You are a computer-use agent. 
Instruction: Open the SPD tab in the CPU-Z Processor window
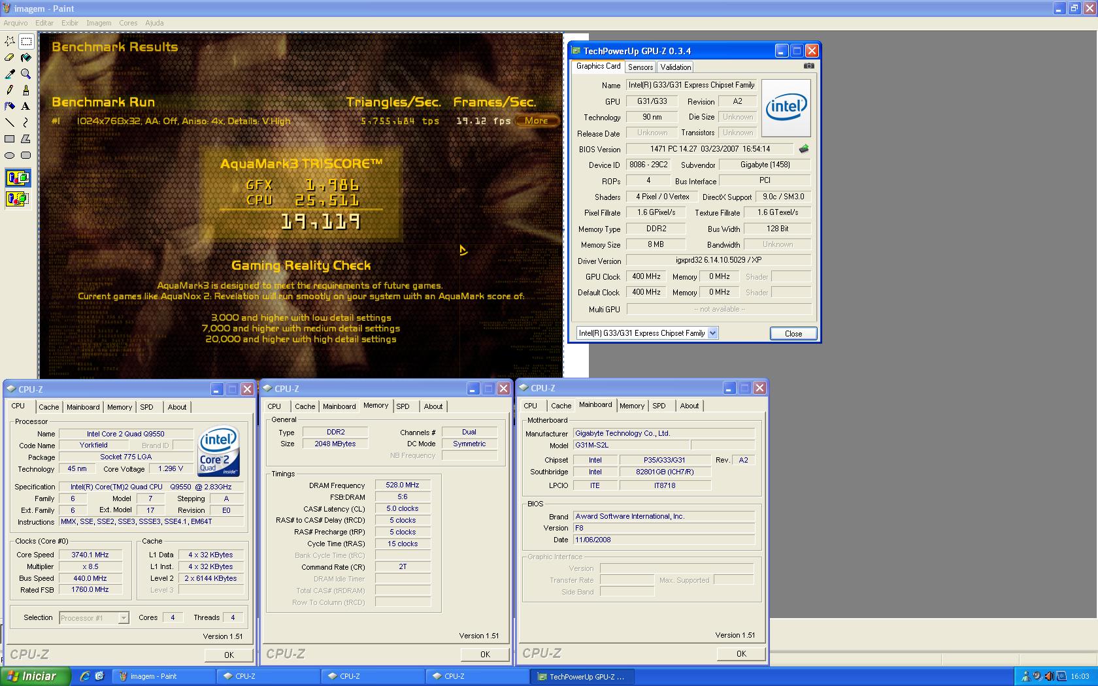147,407
